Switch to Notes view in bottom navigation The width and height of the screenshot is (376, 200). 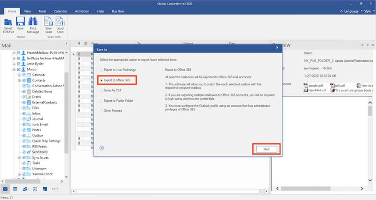click(x=45, y=189)
